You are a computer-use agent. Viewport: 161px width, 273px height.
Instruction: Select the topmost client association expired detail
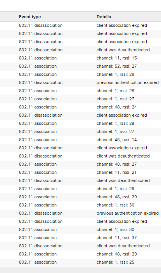121,25
